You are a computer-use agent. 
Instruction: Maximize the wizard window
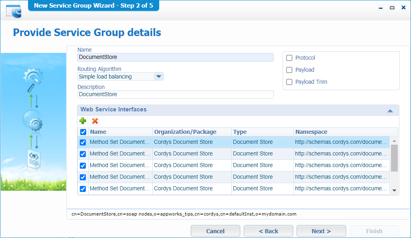pos(392,8)
